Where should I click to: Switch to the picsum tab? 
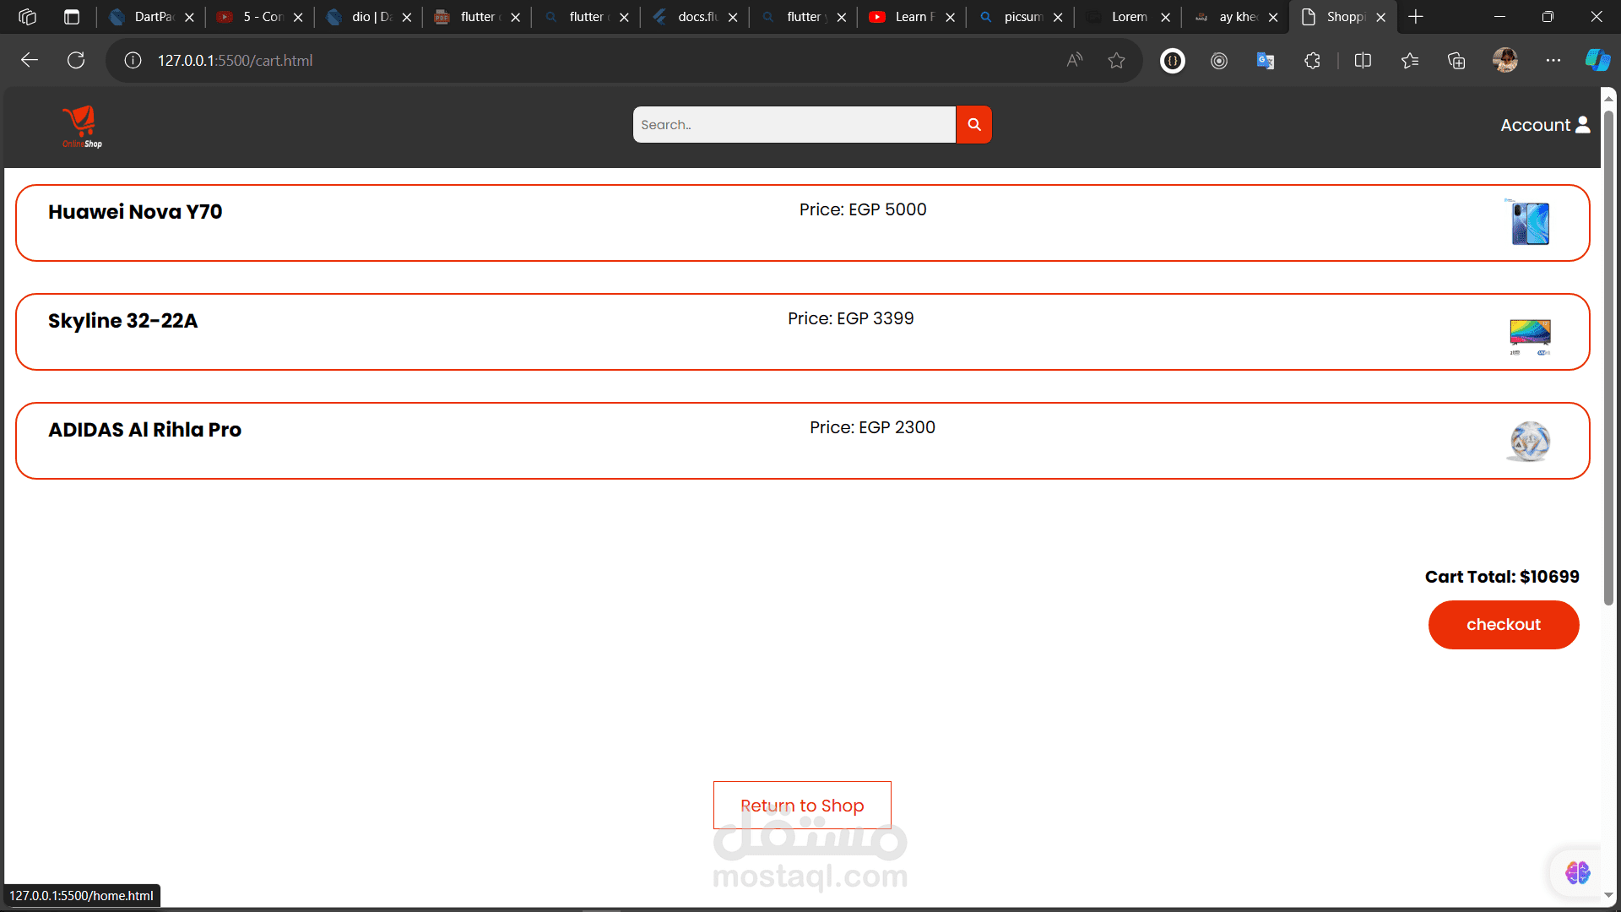pos(1022,17)
